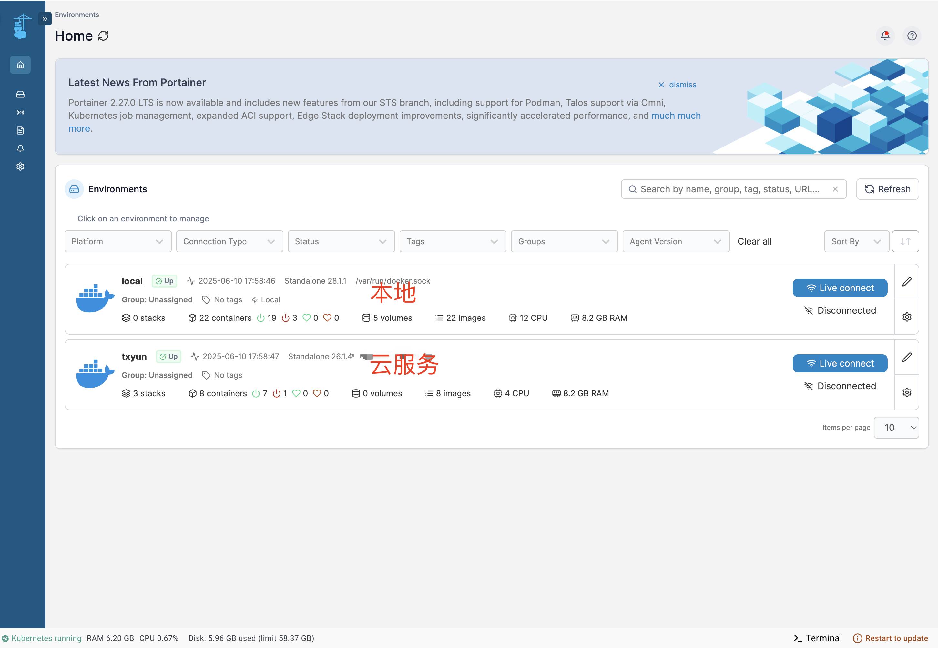Click the Disconnected status of txyun environment

click(840, 386)
